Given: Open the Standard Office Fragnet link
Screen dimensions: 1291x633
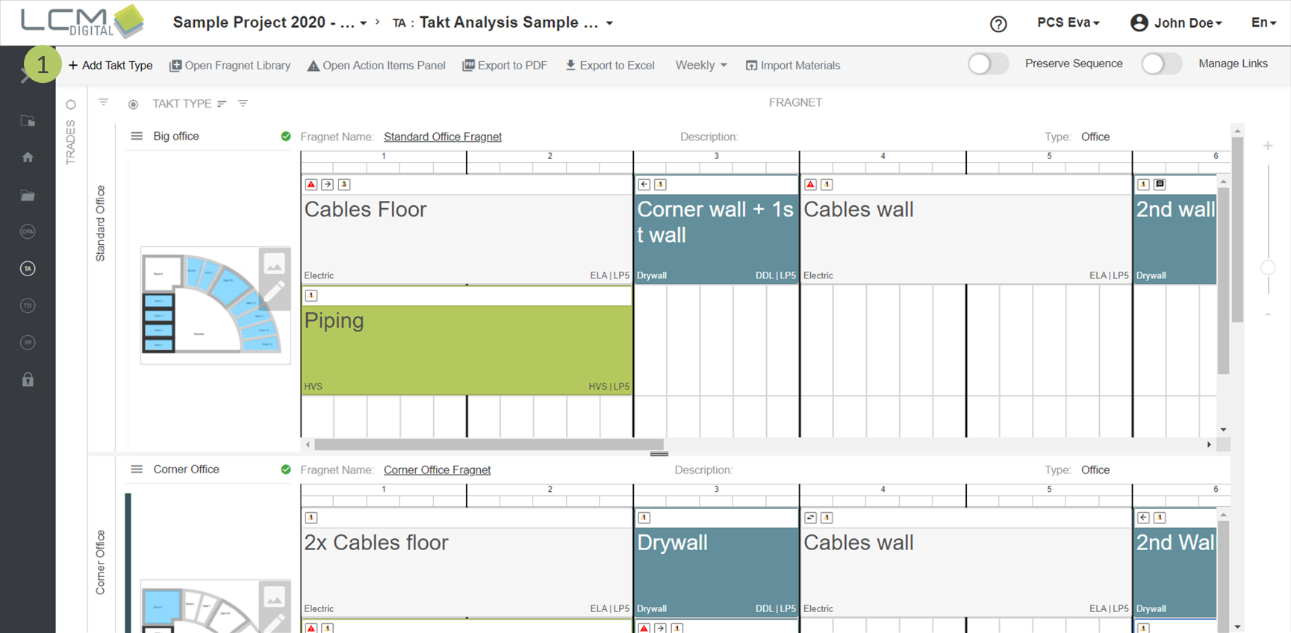Looking at the screenshot, I should click(442, 137).
